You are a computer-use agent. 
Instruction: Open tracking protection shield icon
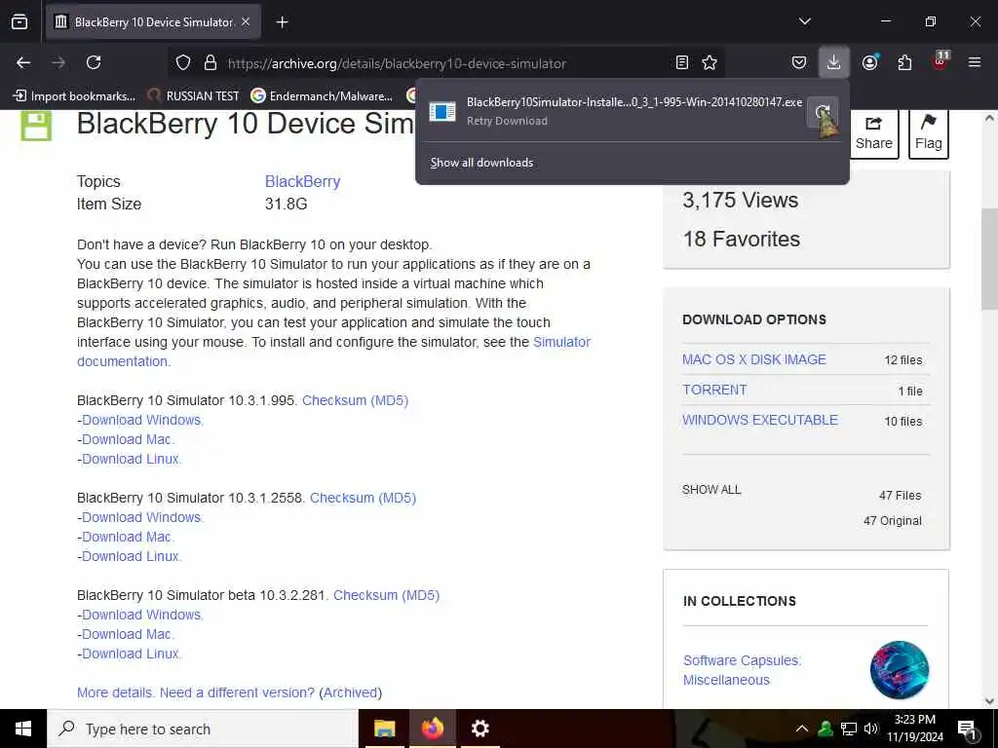click(x=183, y=63)
